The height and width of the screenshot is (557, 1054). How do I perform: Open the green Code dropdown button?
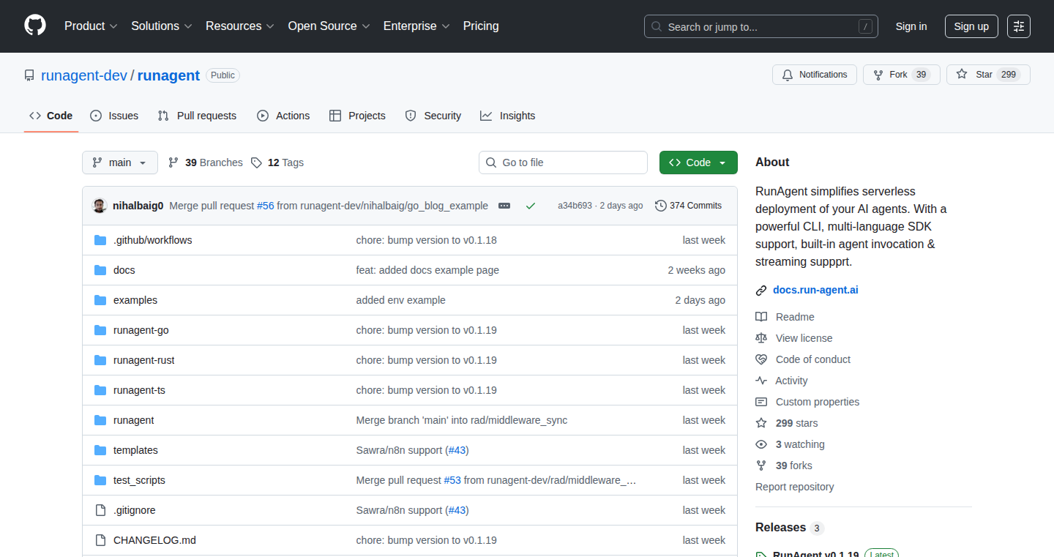698,162
